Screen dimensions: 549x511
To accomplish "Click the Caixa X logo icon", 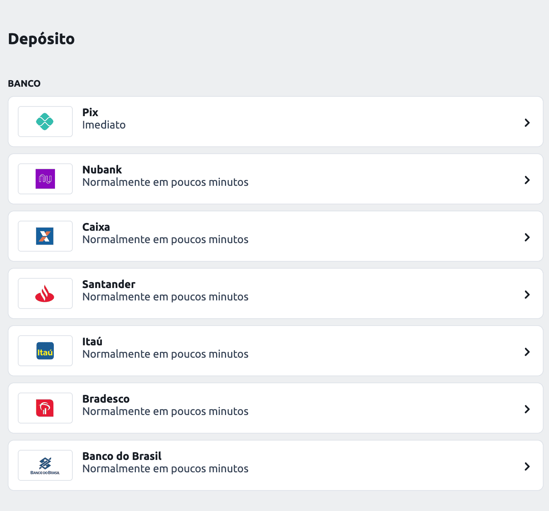I will (45, 236).
